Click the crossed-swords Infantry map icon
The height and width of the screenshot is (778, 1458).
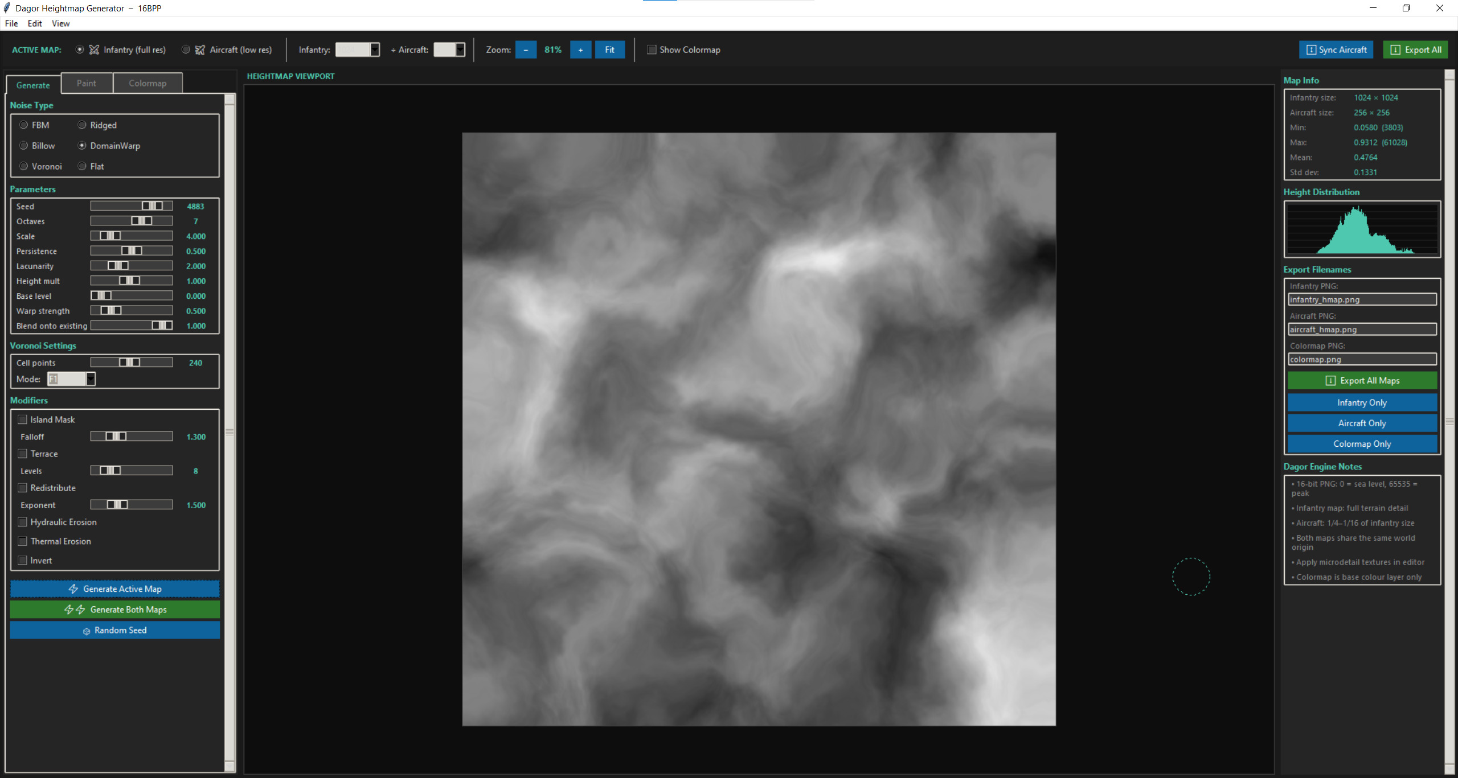[94, 50]
